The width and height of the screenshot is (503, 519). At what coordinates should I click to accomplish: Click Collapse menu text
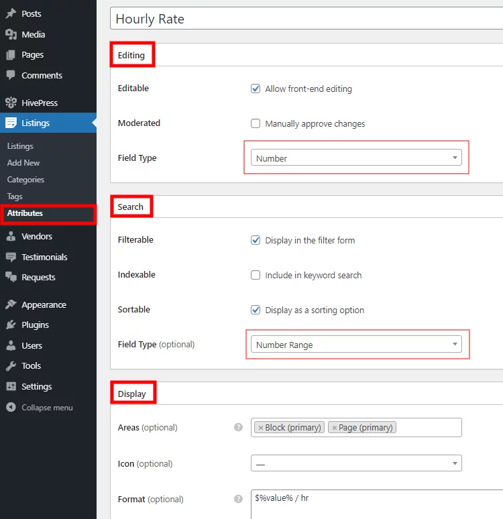pyautogui.click(x=47, y=408)
